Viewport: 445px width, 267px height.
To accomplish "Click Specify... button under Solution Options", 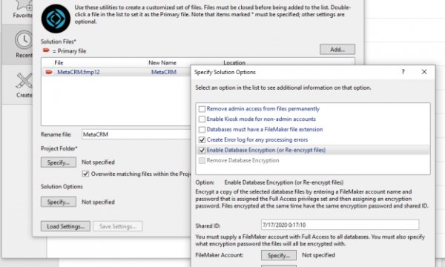I will [59, 202].
